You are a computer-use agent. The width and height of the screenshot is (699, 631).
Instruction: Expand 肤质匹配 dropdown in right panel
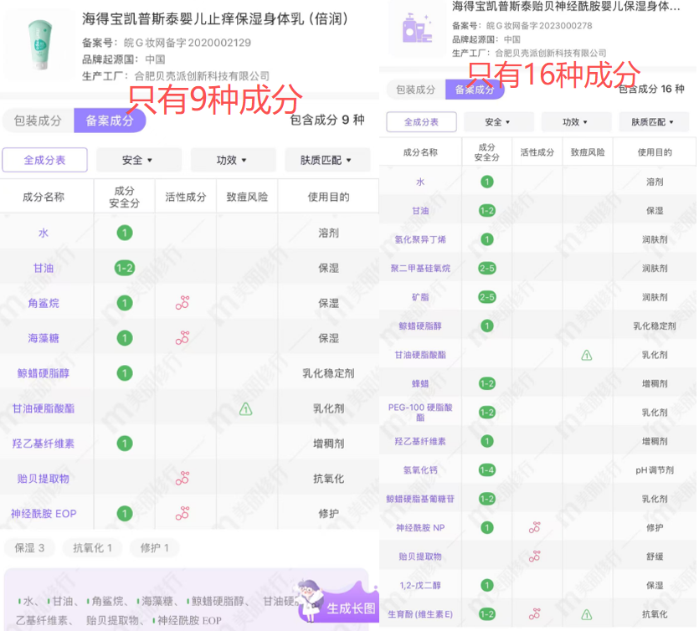click(652, 122)
